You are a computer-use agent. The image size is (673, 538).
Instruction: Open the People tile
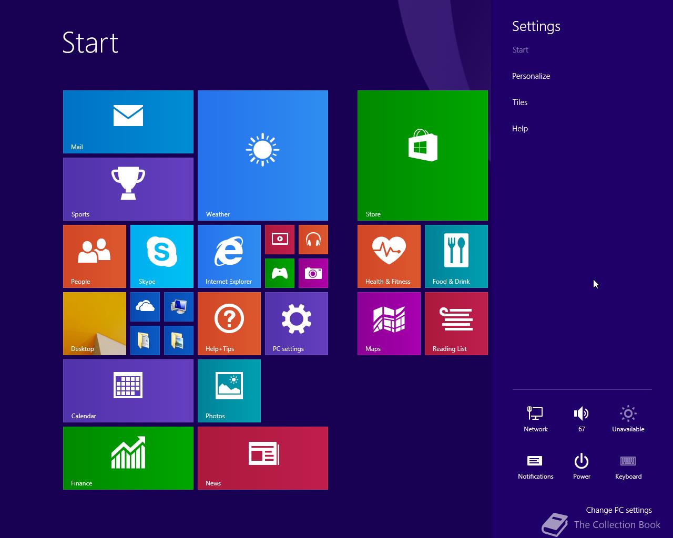pyautogui.click(x=95, y=256)
